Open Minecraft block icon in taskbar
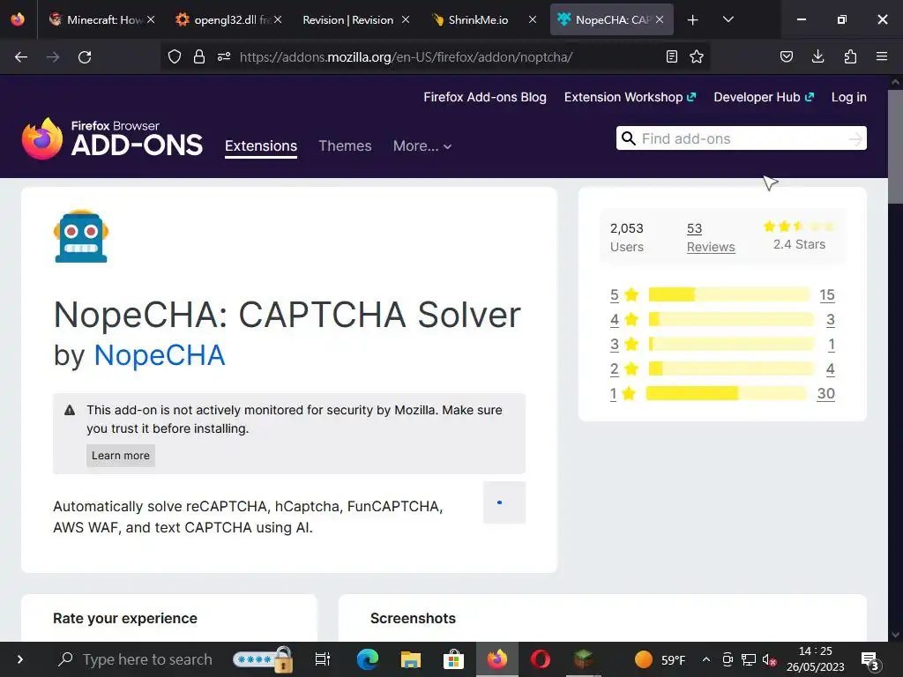This screenshot has height=677, width=903. (x=584, y=658)
